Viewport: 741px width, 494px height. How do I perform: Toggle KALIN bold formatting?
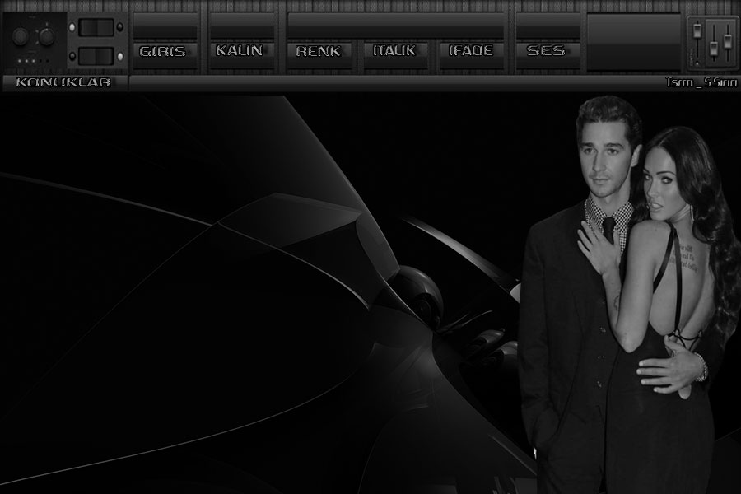pyautogui.click(x=240, y=52)
